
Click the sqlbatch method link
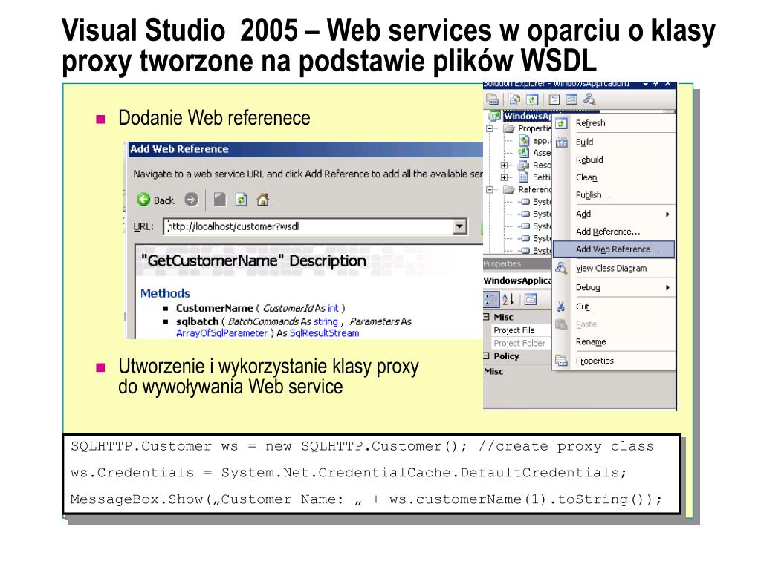point(197,321)
